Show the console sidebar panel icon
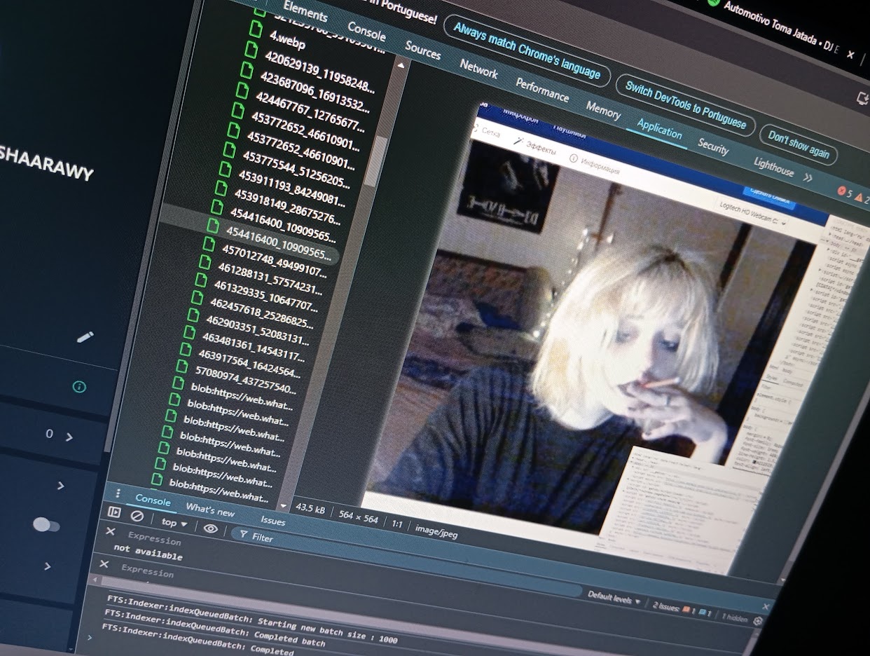870x656 pixels. 114,513
